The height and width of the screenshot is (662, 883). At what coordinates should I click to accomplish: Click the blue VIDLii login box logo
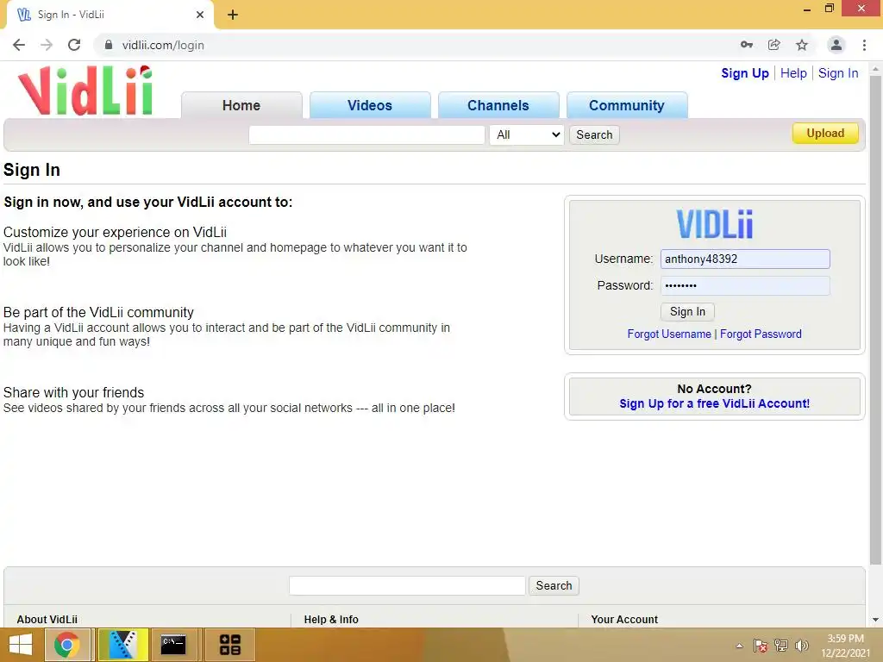coord(715,223)
